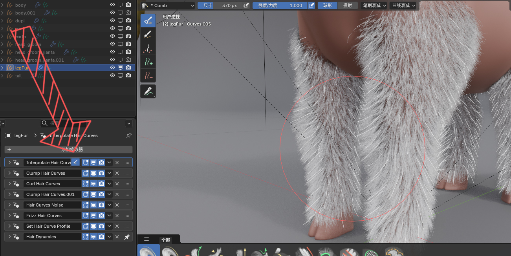Viewport: 511px width, 256px height.
Task: Open the options arrow for Hair Curves Noise
Action: coord(110,205)
